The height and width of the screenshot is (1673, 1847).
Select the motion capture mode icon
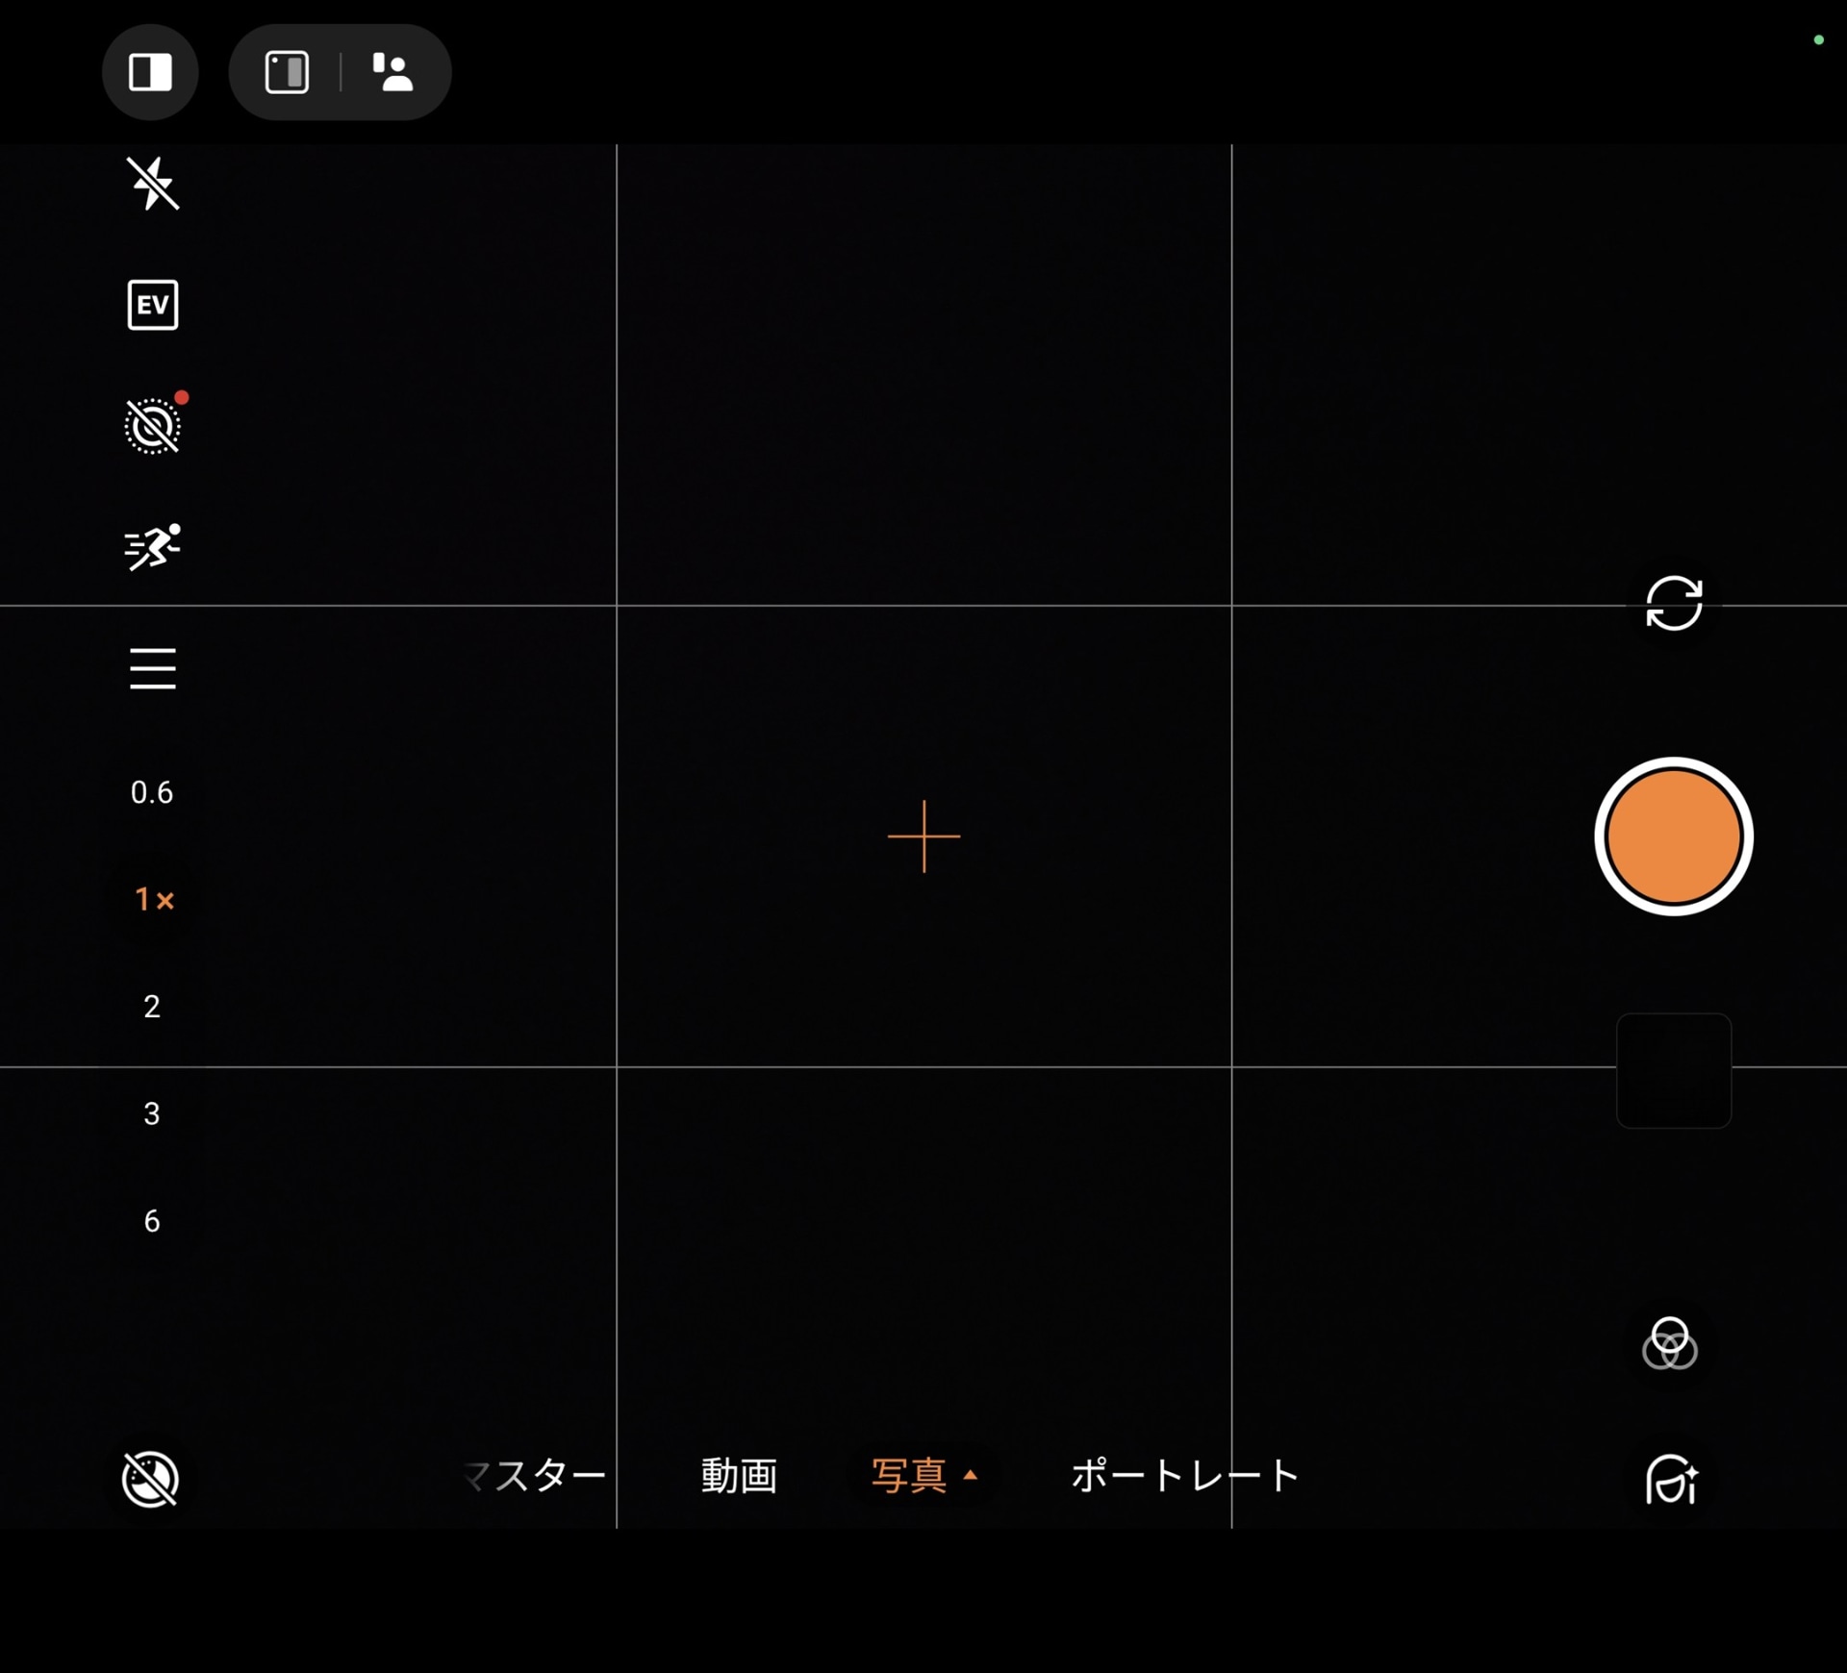(x=152, y=546)
